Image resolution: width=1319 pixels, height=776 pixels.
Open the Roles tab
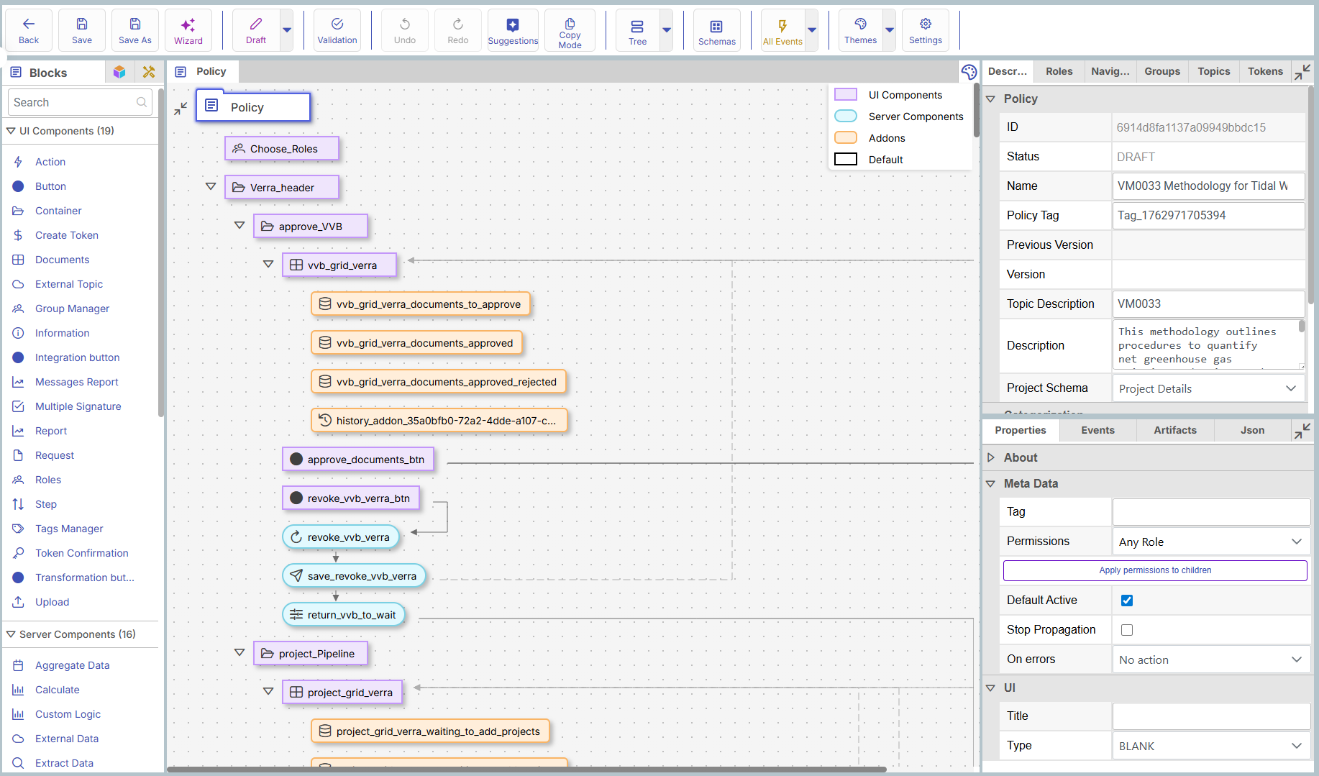1059,71
